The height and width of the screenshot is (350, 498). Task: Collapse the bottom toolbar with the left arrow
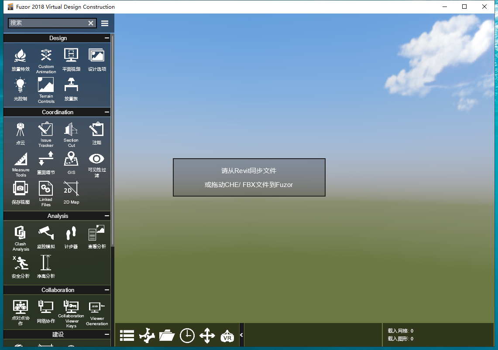pyautogui.click(x=241, y=335)
